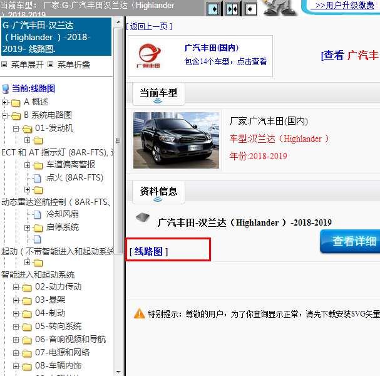Expand the 05-转向系统 node
Viewport: 380px width, 376px height.
pos(16,326)
